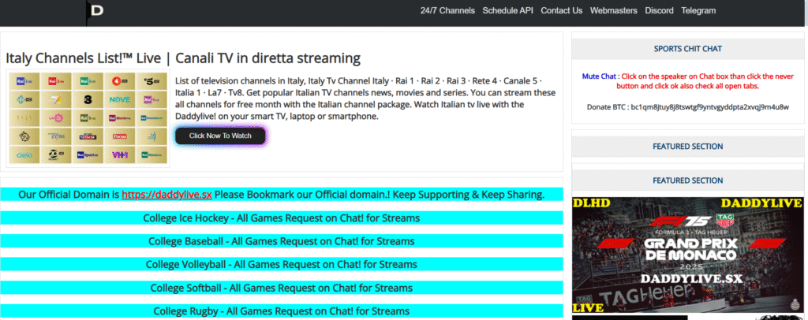Click the Mute Chat link

tap(599, 76)
